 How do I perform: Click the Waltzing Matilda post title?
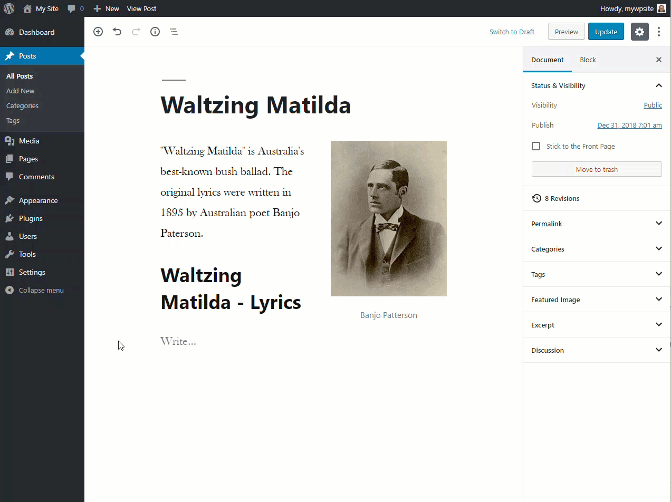click(256, 105)
